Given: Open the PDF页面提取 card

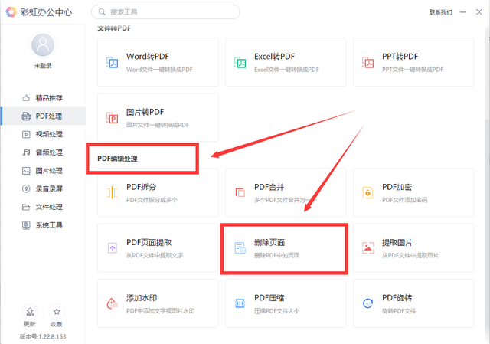Looking at the screenshot, I should click(158, 247).
